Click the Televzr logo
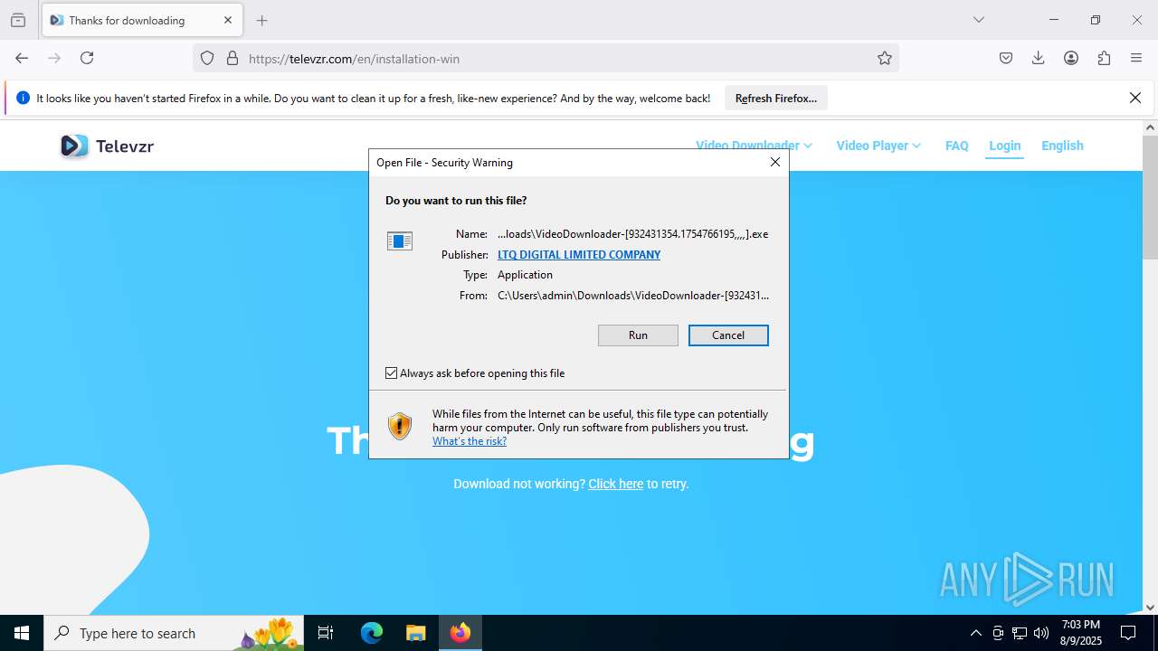This screenshot has width=1158, height=651. [107, 146]
